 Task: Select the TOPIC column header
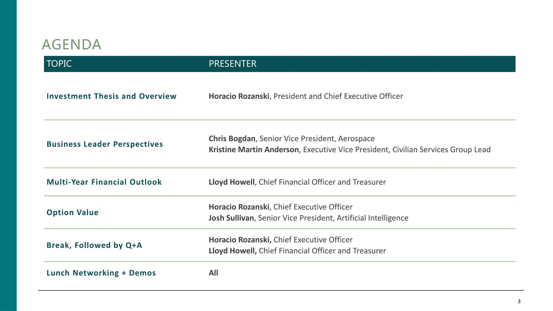(x=59, y=64)
